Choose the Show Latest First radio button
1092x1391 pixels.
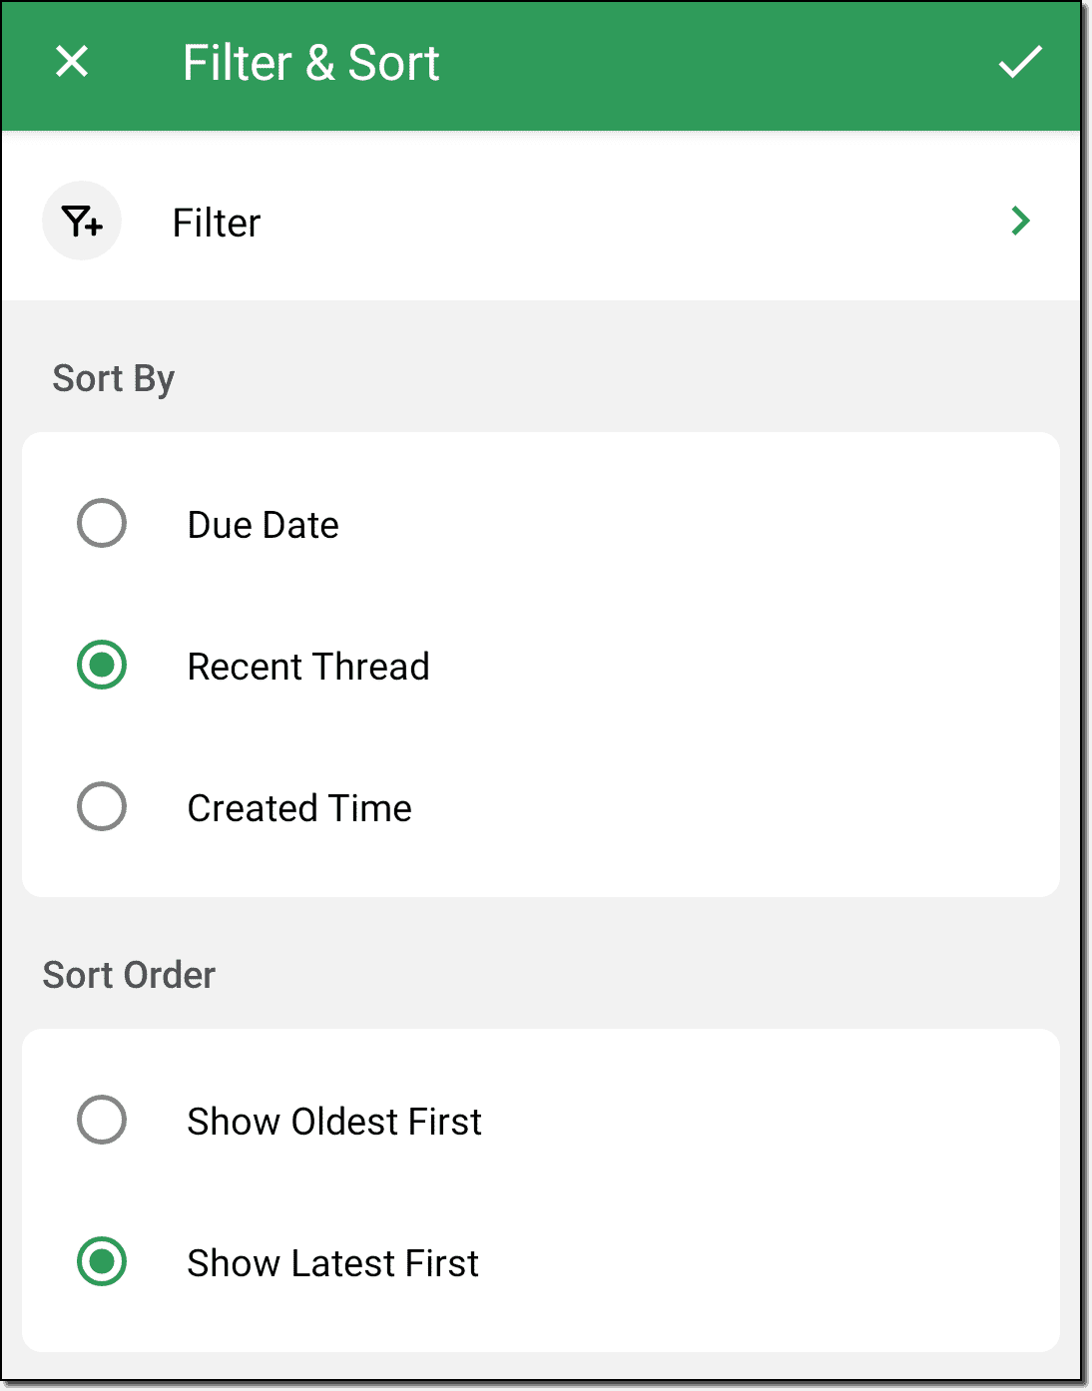click(x=102, y=1262)
